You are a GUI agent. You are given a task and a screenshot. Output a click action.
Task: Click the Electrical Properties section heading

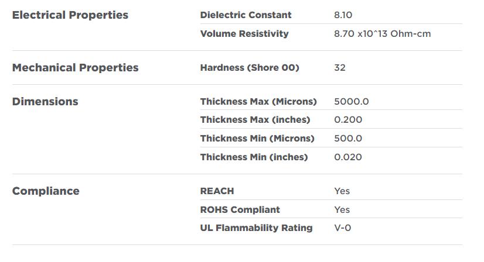(x=70, y=15)
